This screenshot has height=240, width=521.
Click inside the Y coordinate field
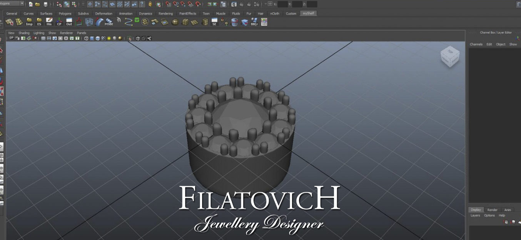pos(297,4)
